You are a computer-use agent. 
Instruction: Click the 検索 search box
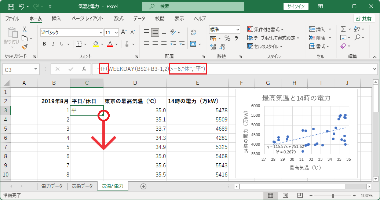click(193, 7)
